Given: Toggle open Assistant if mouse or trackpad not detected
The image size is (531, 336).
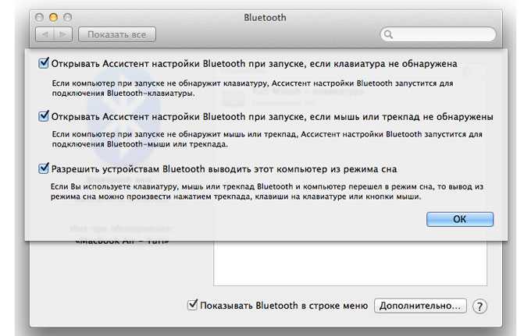Looking at the screenshot, I should (x=44, y=116).
